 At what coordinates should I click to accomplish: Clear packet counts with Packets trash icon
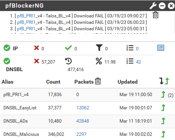point(98,81)
